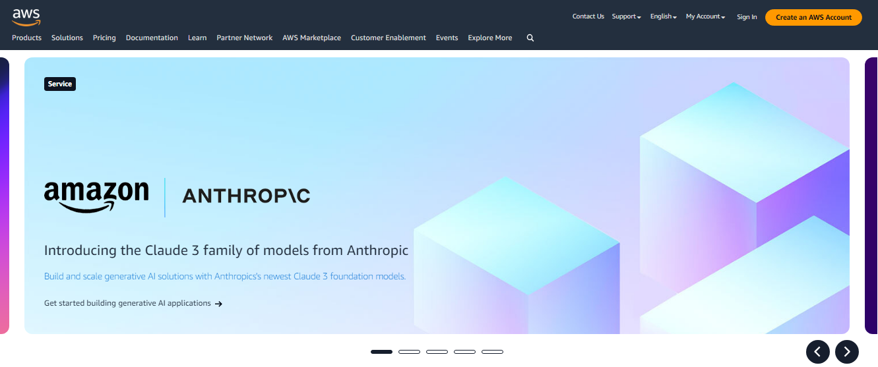Click the 'Build and scale generative AI' description
Image resolution: width=878 pixels, height=367 pixels.
point(225,276)
